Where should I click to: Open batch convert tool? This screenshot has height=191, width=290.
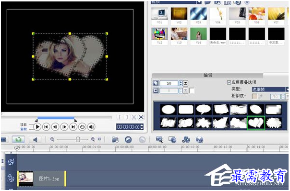point(172,140)
